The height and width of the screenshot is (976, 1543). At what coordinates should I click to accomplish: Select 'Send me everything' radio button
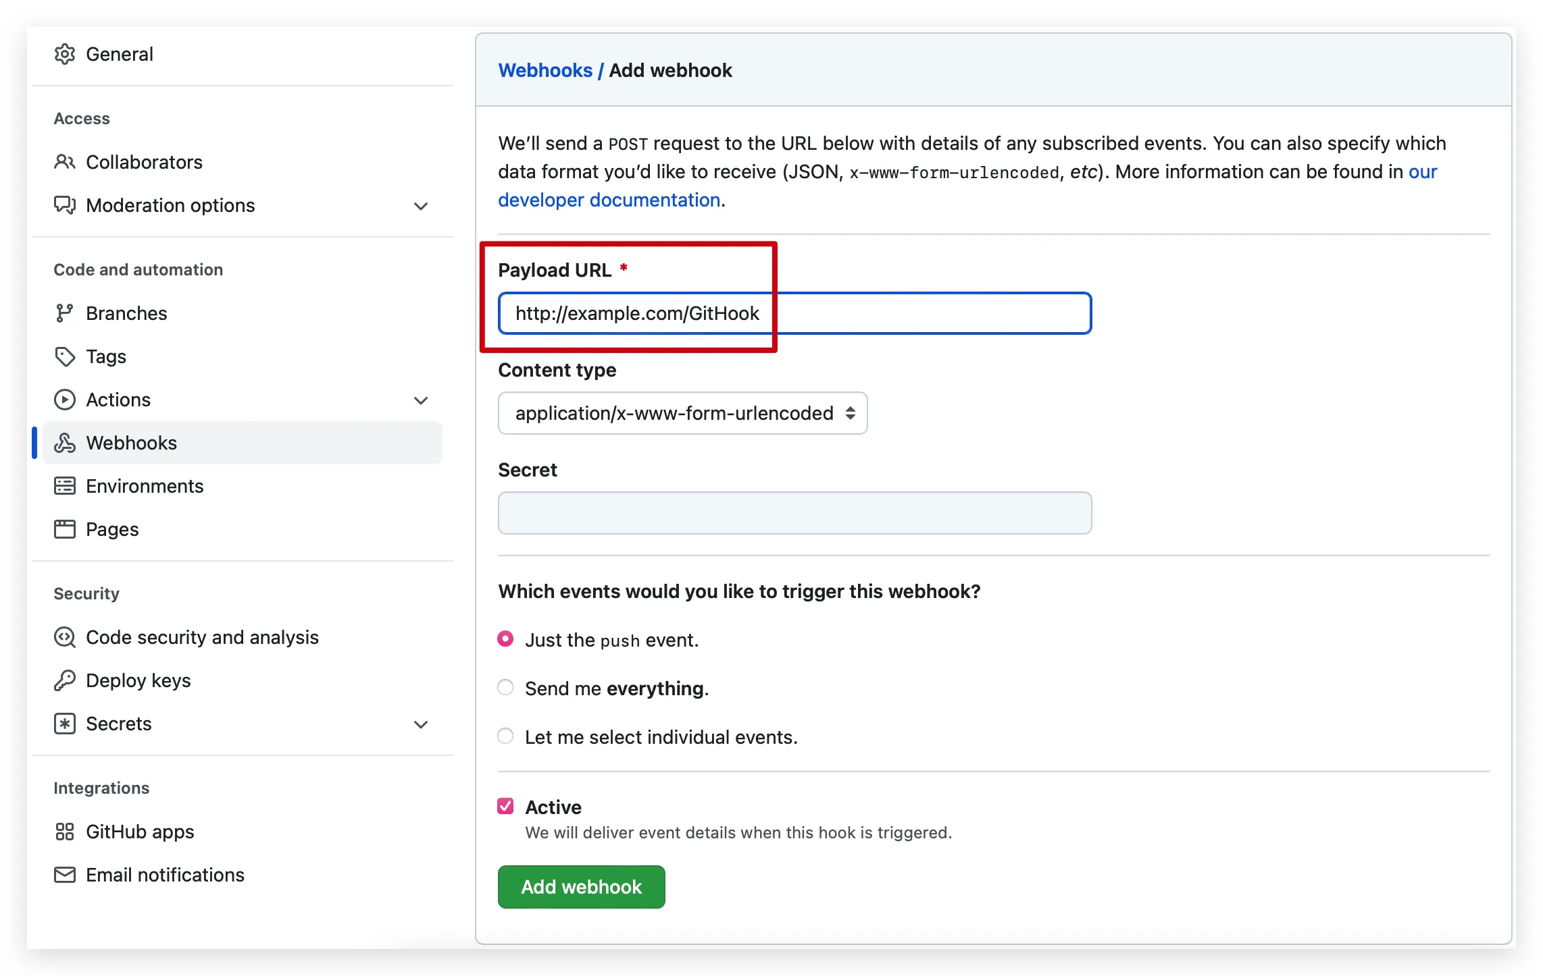(x=505, y=687)
